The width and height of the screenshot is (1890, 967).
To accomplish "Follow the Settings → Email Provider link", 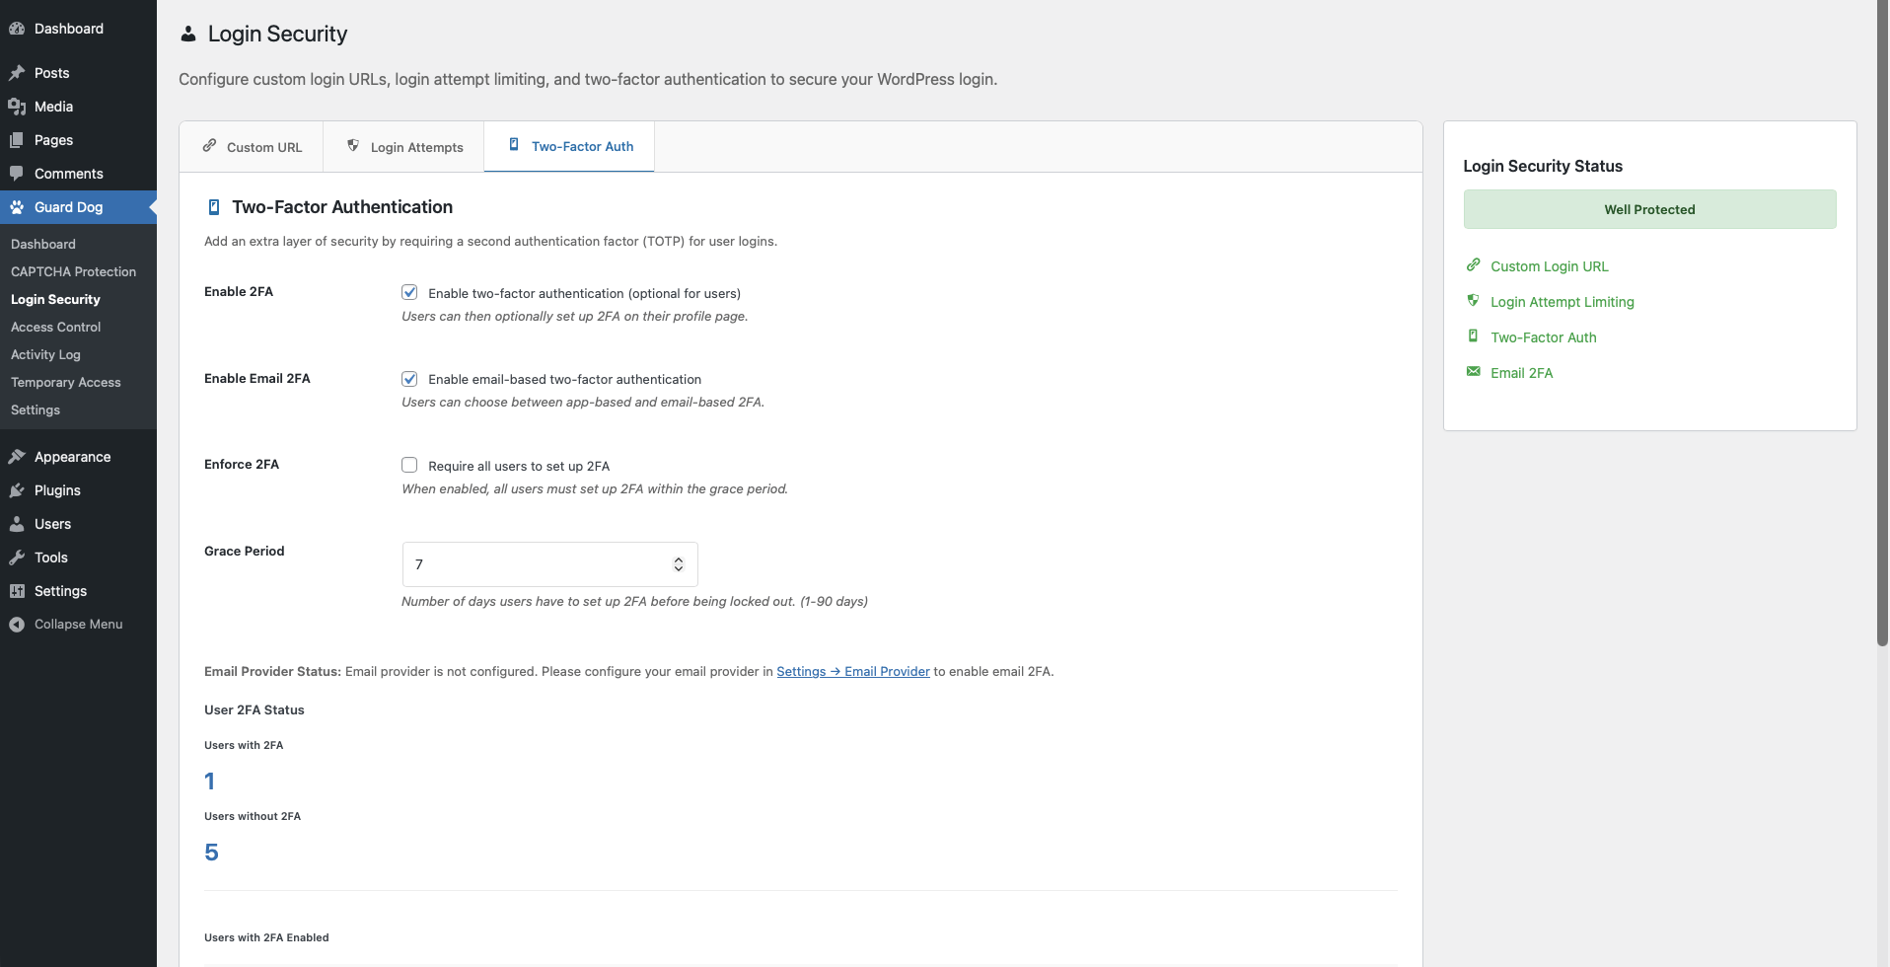I will point(852,671).
